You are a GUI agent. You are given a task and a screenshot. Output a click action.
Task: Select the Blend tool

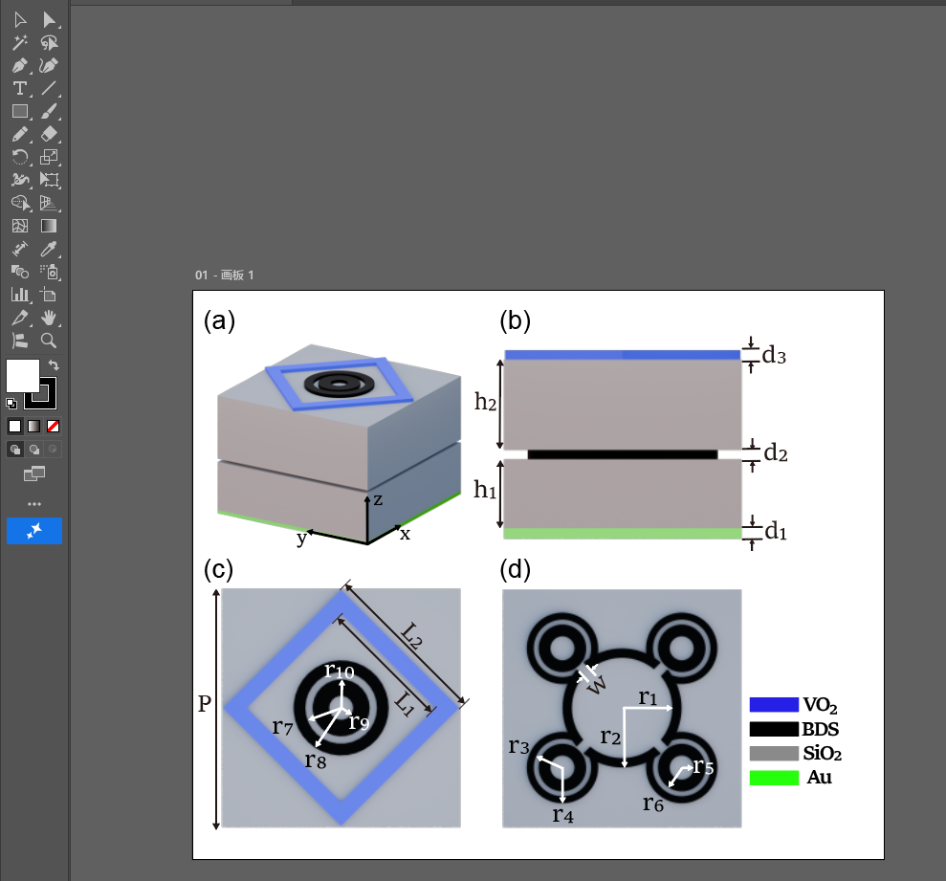coord(20,273)
